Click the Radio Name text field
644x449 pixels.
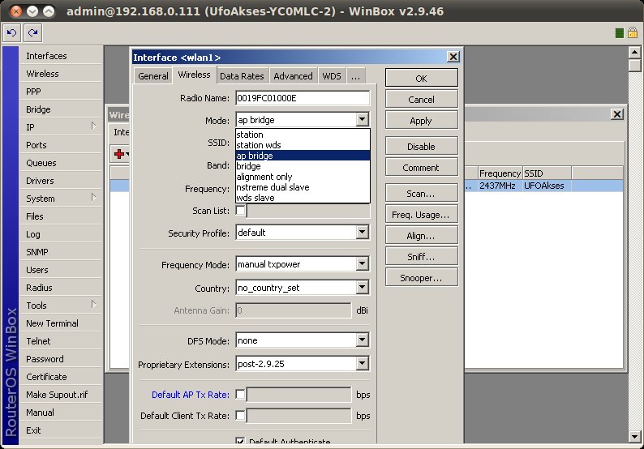pyautogui.click(x=302, y=98)
